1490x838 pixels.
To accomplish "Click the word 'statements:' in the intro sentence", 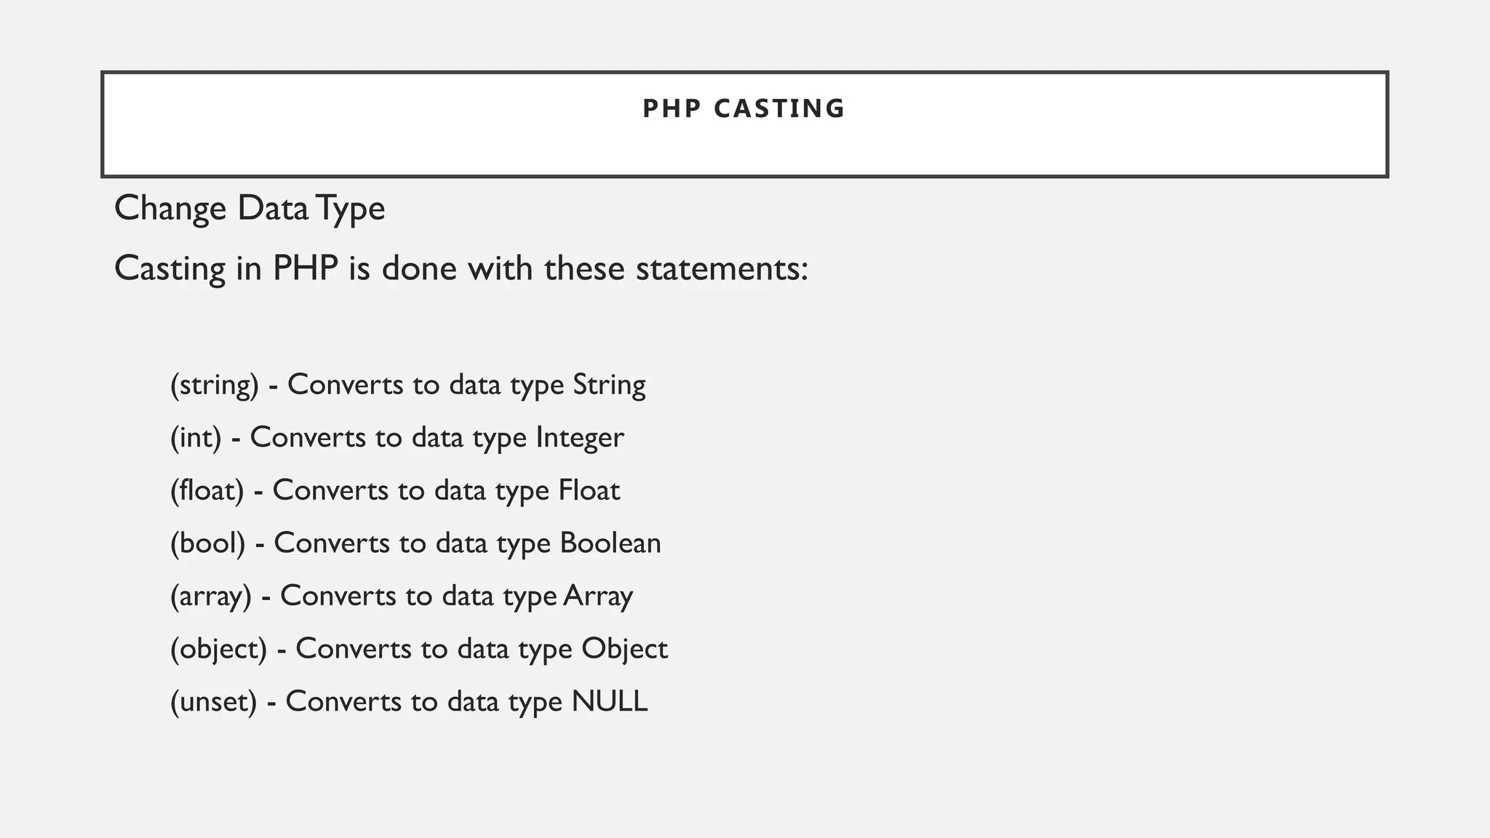I will pos(722,268).
